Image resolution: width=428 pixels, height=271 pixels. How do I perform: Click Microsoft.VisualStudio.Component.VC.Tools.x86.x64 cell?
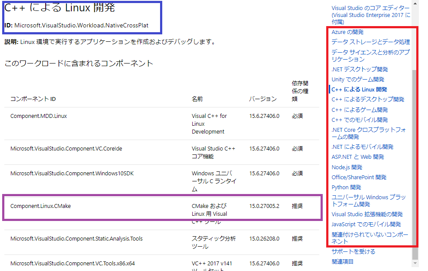coord(73,264)
